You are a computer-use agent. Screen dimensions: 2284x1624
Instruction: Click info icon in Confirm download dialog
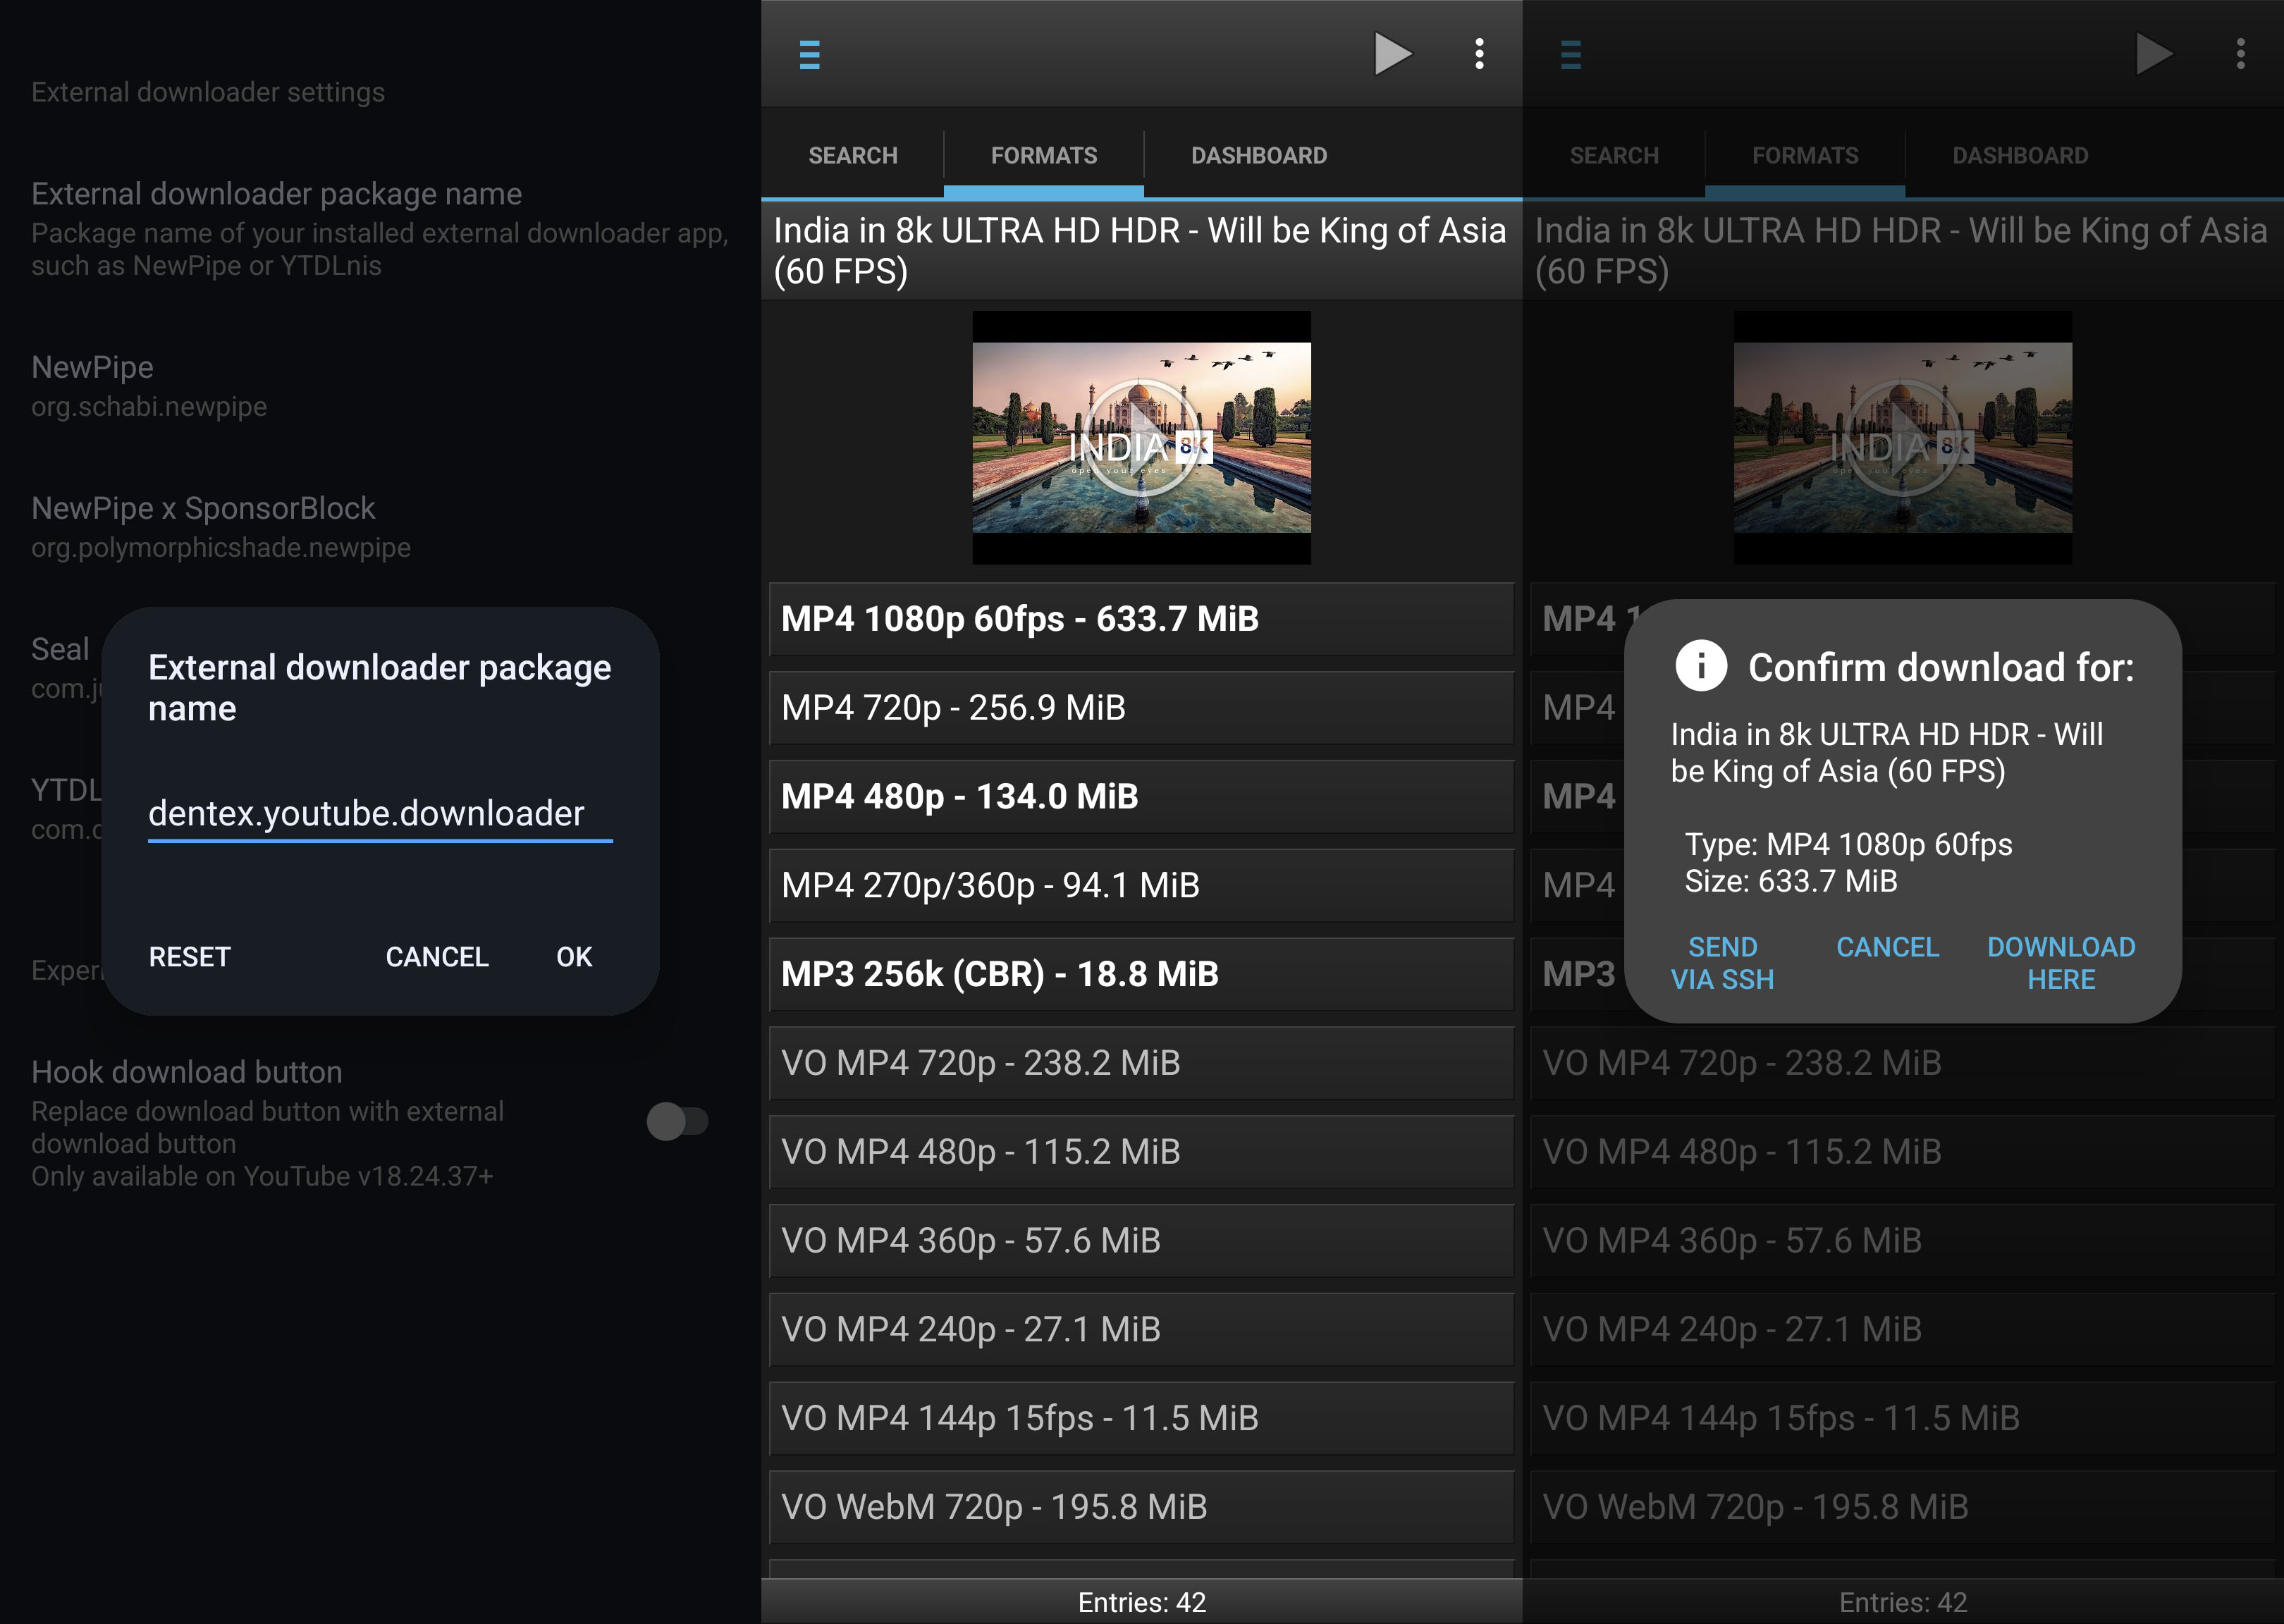pos(1701,665)
